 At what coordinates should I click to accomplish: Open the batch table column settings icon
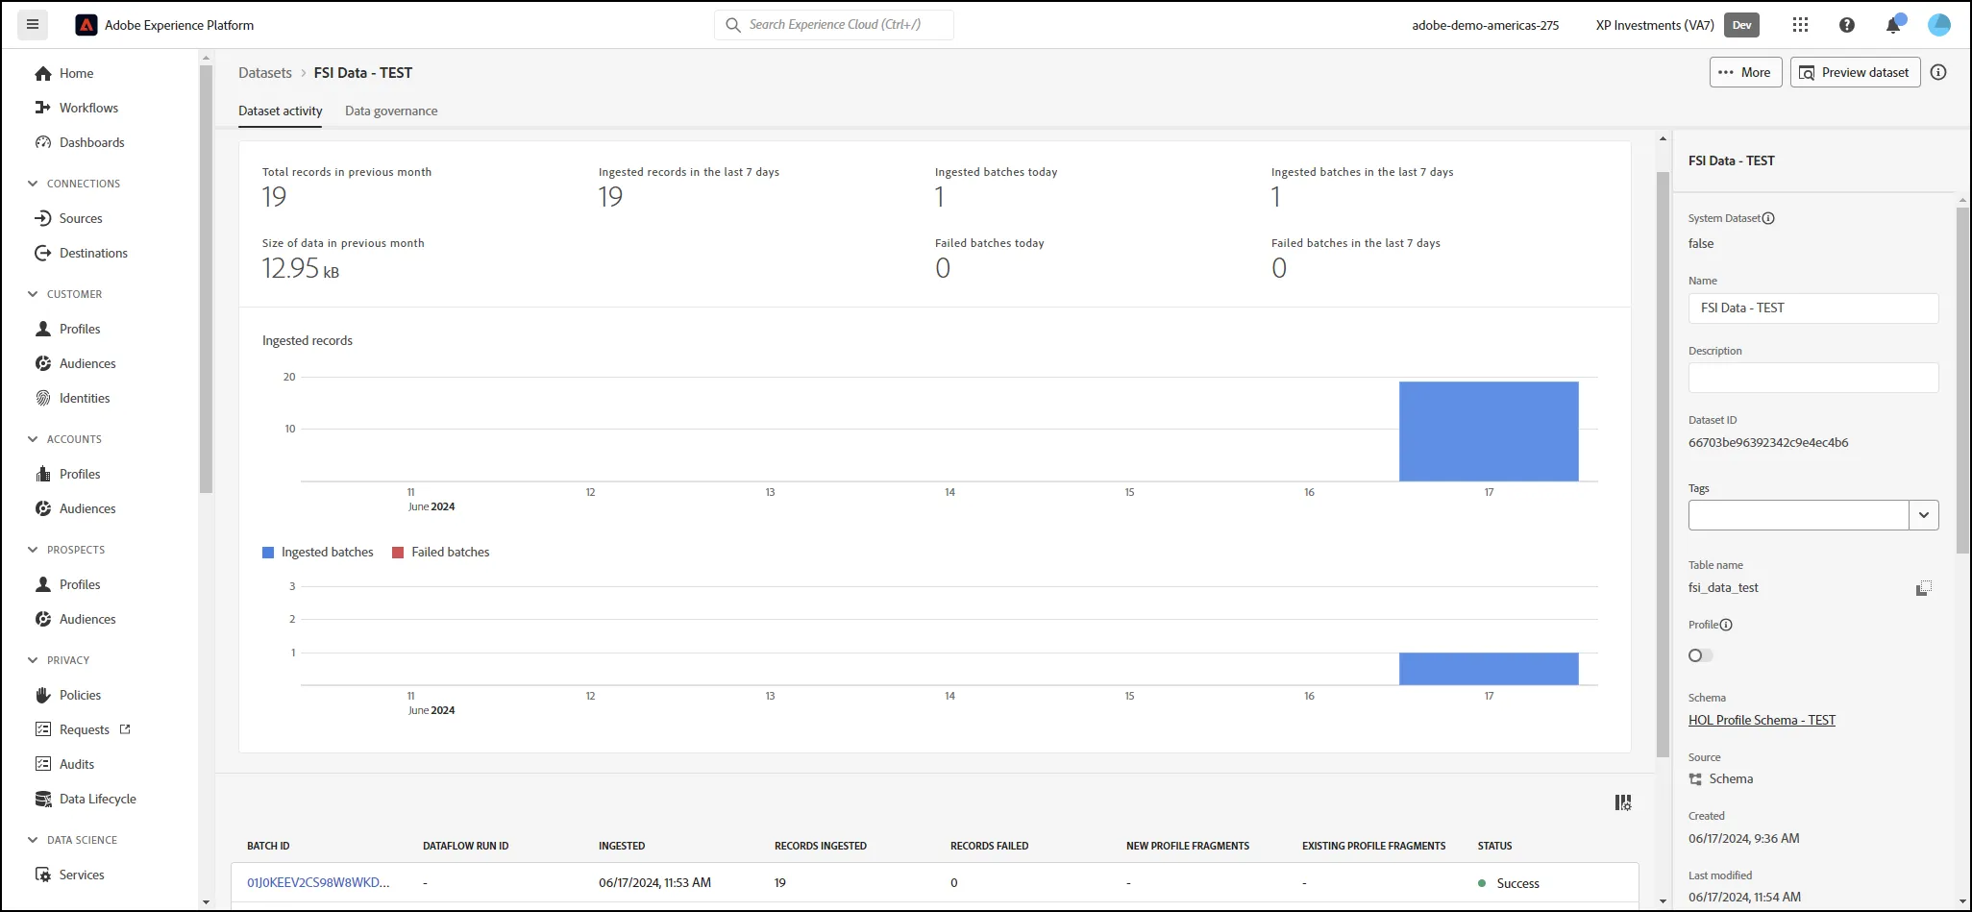pos(1623,802)
